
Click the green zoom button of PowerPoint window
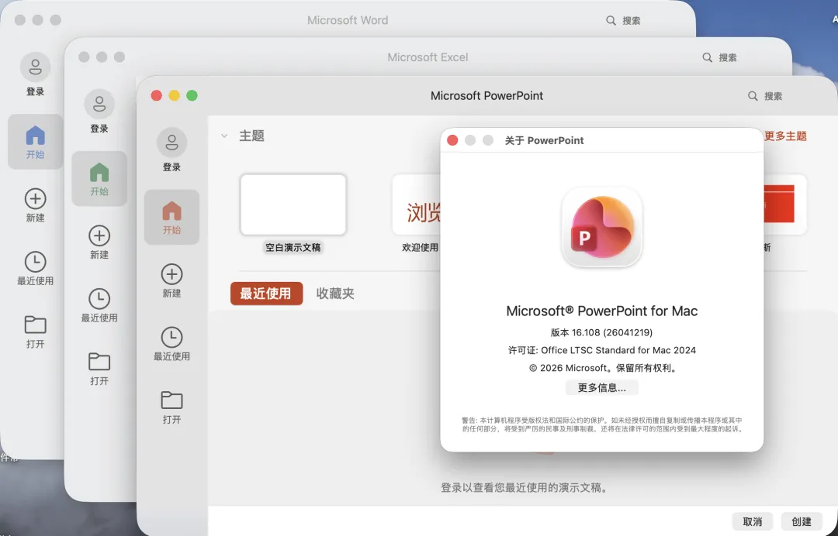[x=192, y=95]
